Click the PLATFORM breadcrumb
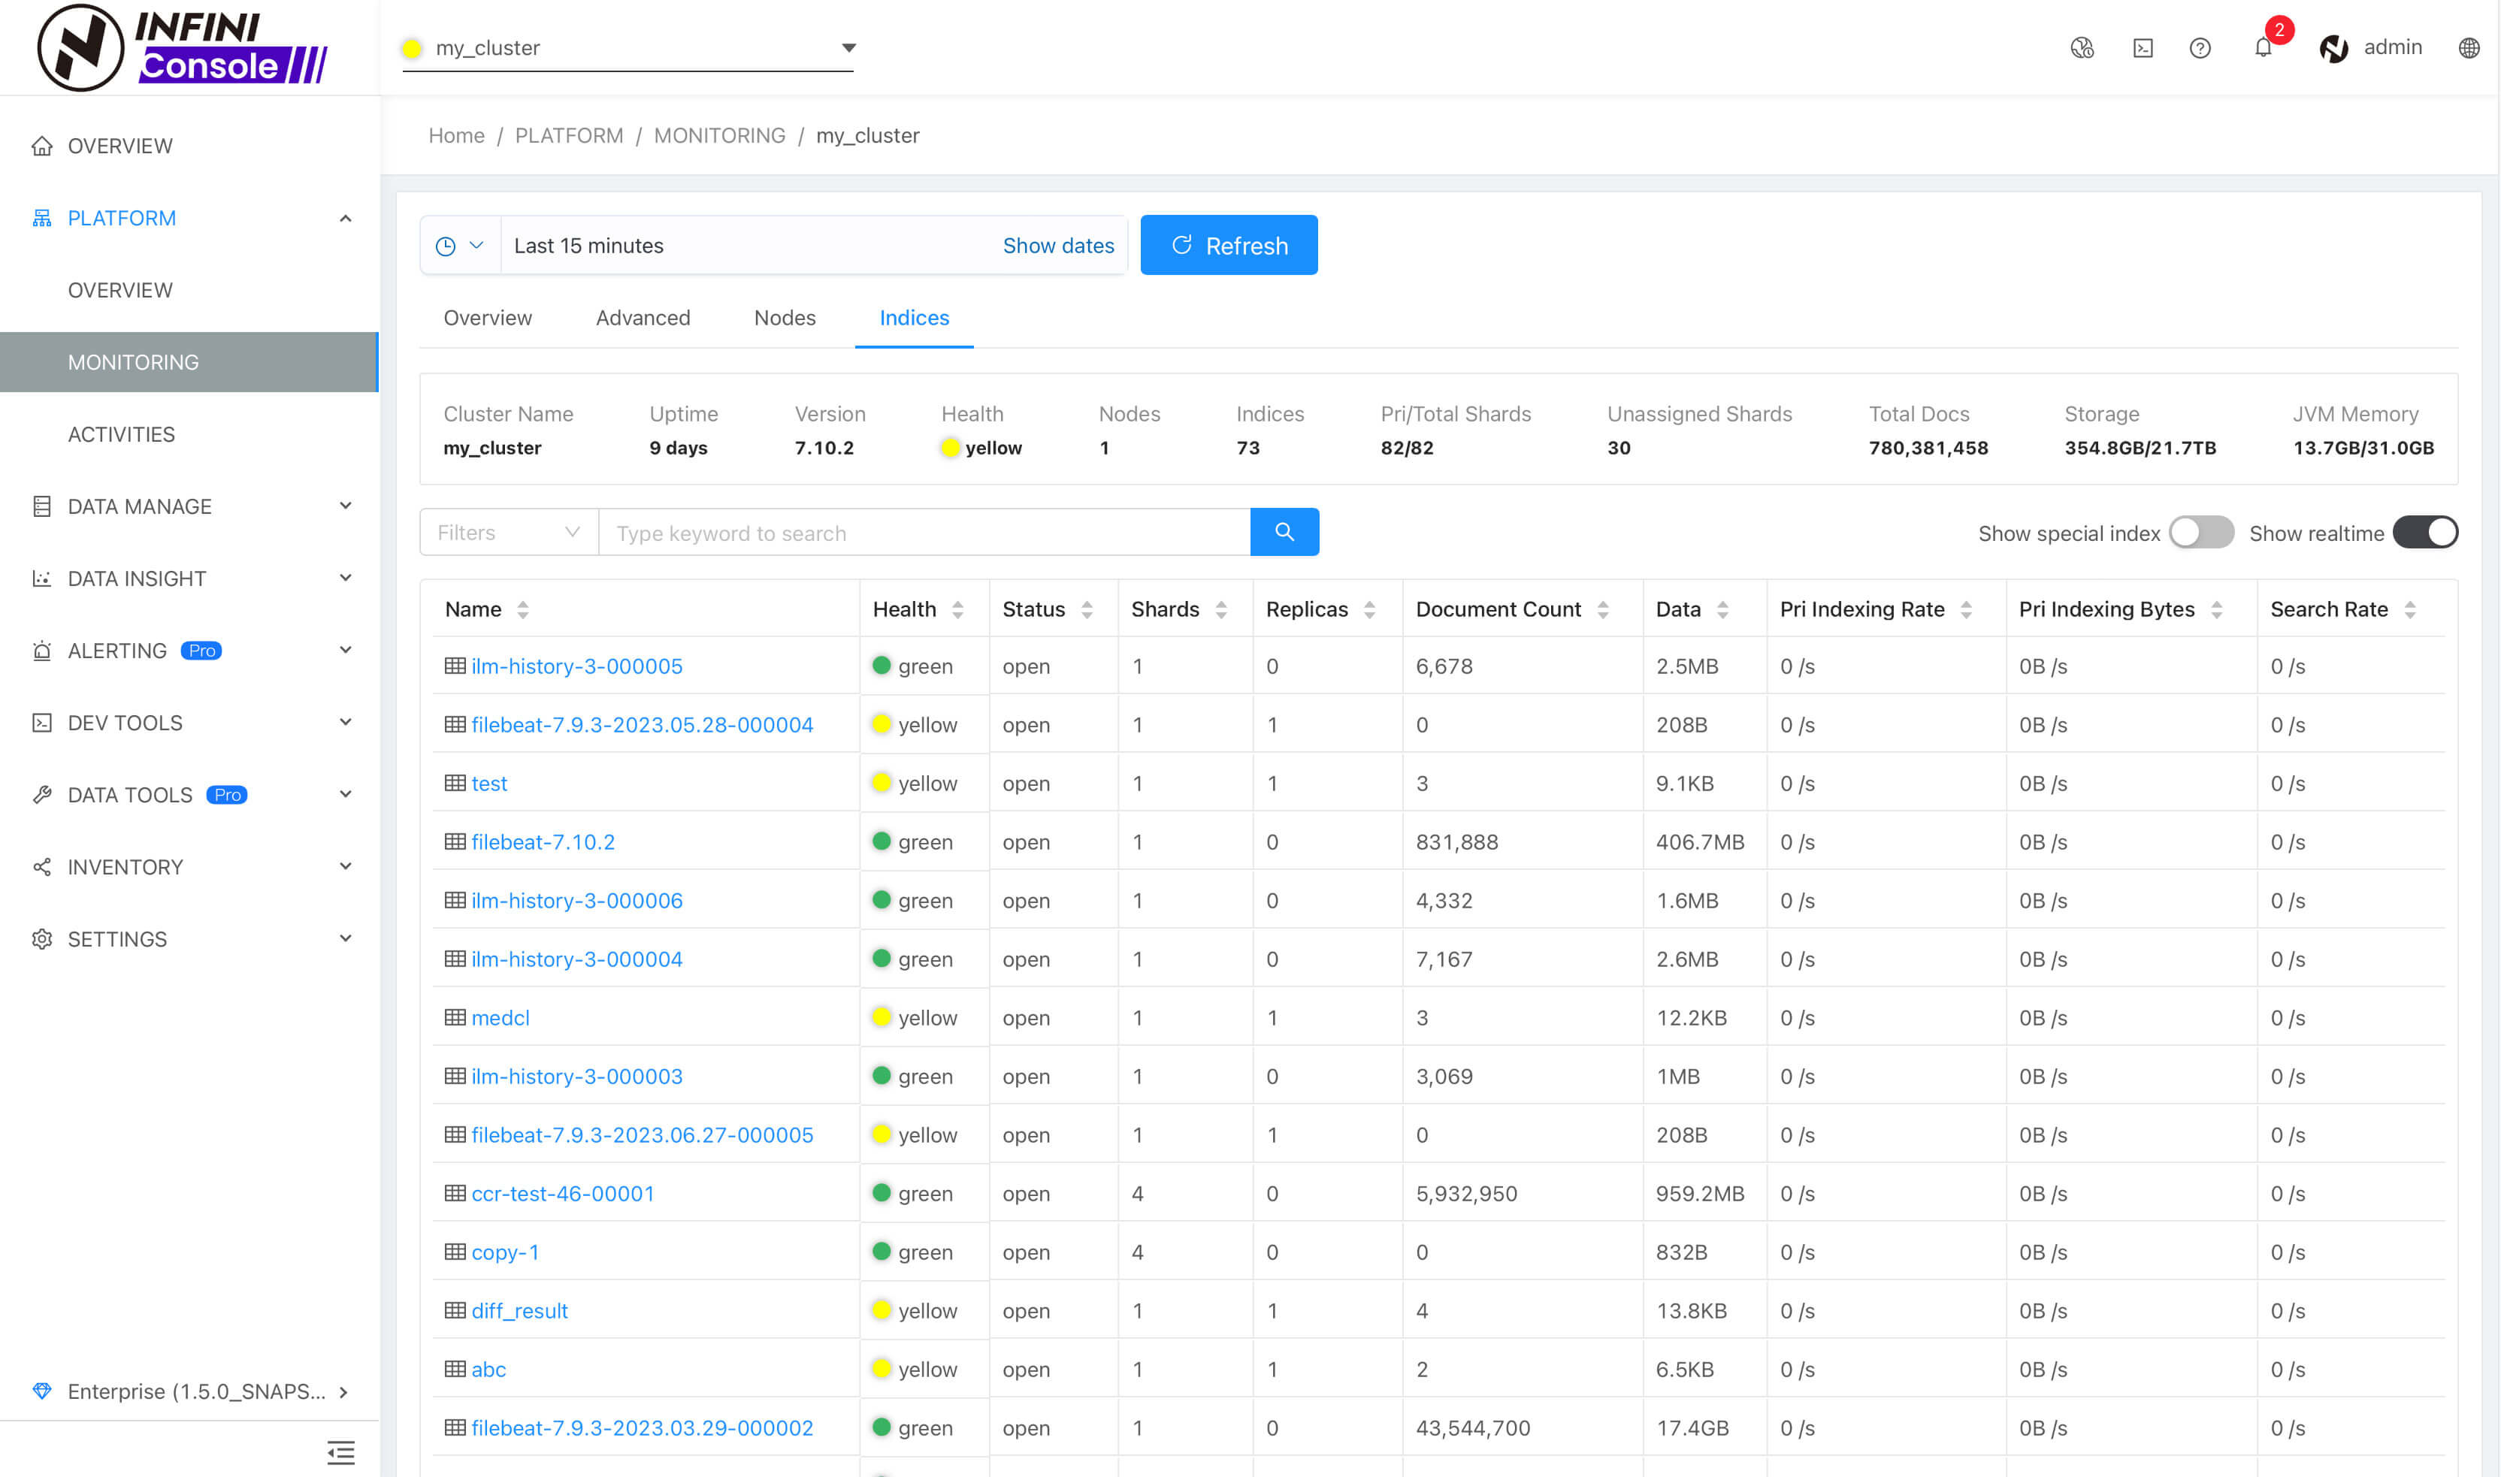This screenshot has width=2501, height=1477. coord(568,135)
